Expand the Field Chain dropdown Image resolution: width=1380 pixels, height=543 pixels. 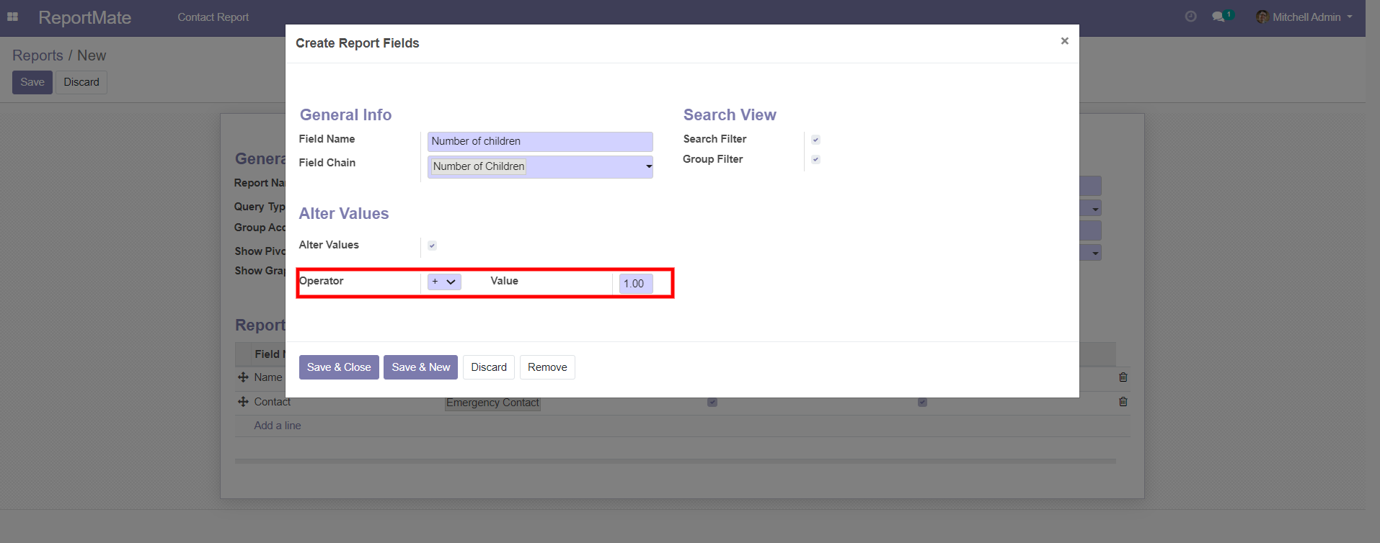648,166
